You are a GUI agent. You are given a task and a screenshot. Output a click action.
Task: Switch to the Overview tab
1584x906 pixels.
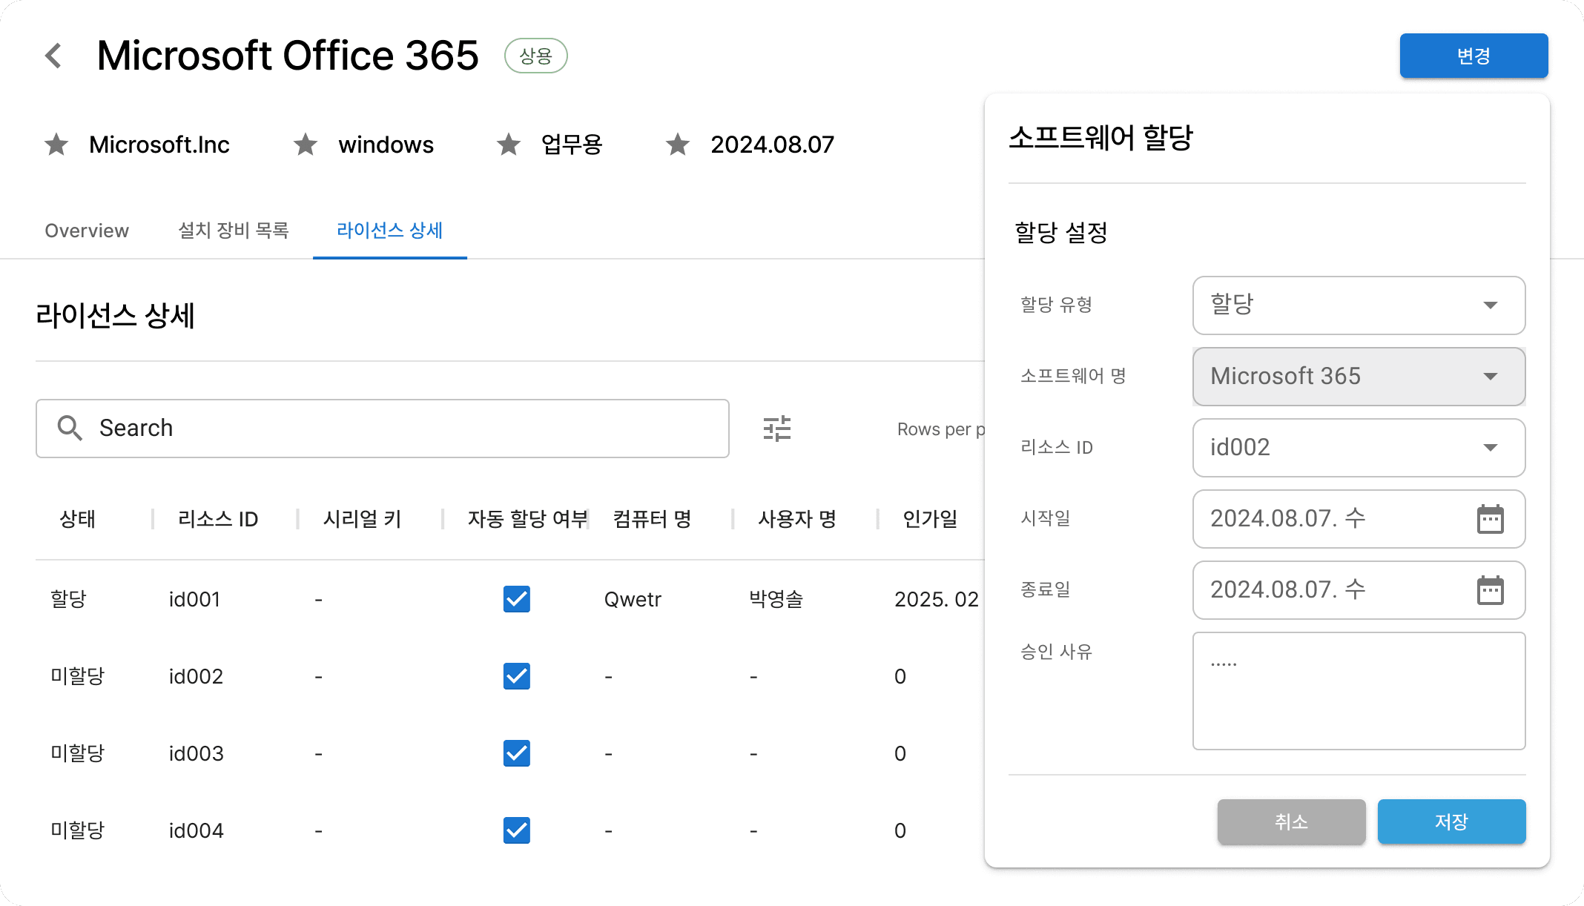tap(87, 231)
